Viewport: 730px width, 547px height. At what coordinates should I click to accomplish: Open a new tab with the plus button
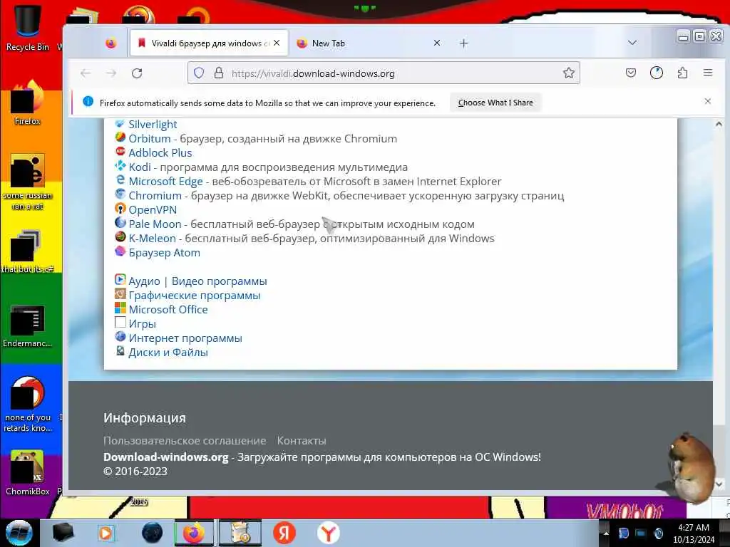pos(463,43)
